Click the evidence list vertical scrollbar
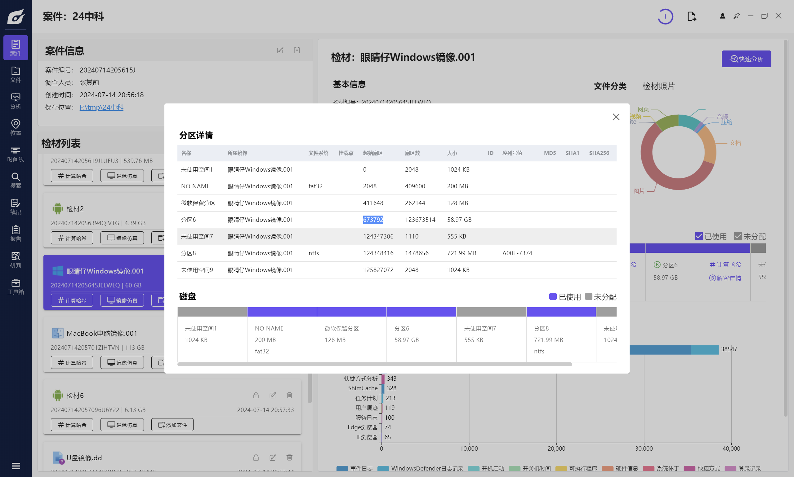 (310, 388)
